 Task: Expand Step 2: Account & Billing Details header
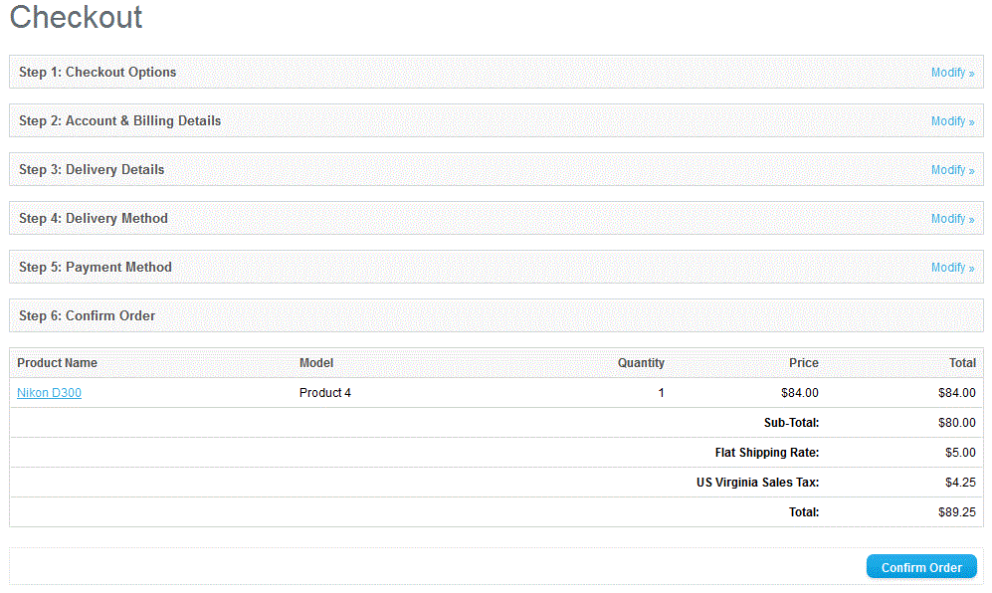(x=119, y=121)
